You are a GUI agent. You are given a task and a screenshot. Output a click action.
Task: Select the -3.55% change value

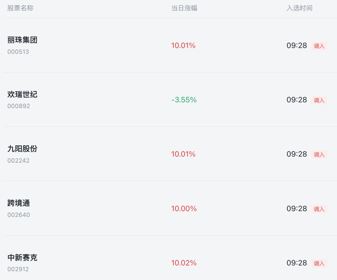pyautogui.click(x=184, y=100)
